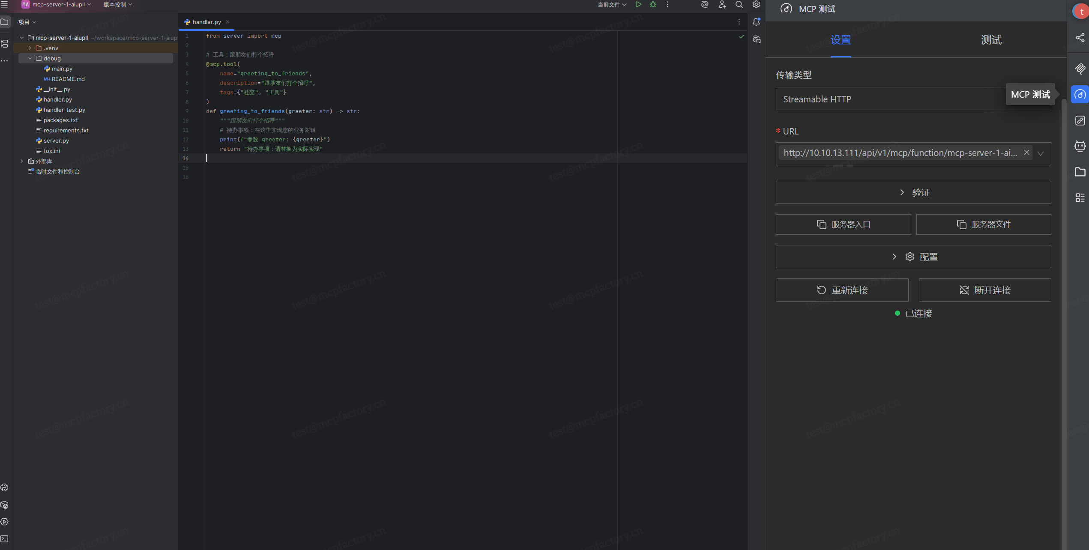
Task: Open Python Packages sidebar icon
Action: coord(5,505)
